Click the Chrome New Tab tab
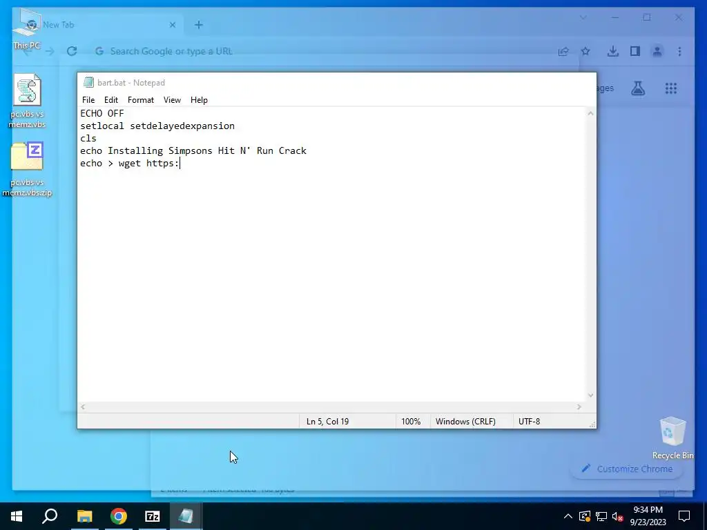Image resolution: width=707 pixels, height=530 pixels. 97,25
